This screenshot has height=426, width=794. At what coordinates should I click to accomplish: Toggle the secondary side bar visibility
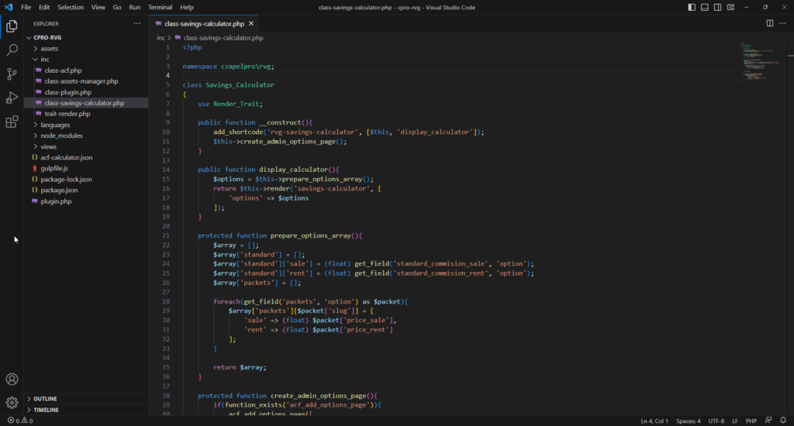[717, 7]
